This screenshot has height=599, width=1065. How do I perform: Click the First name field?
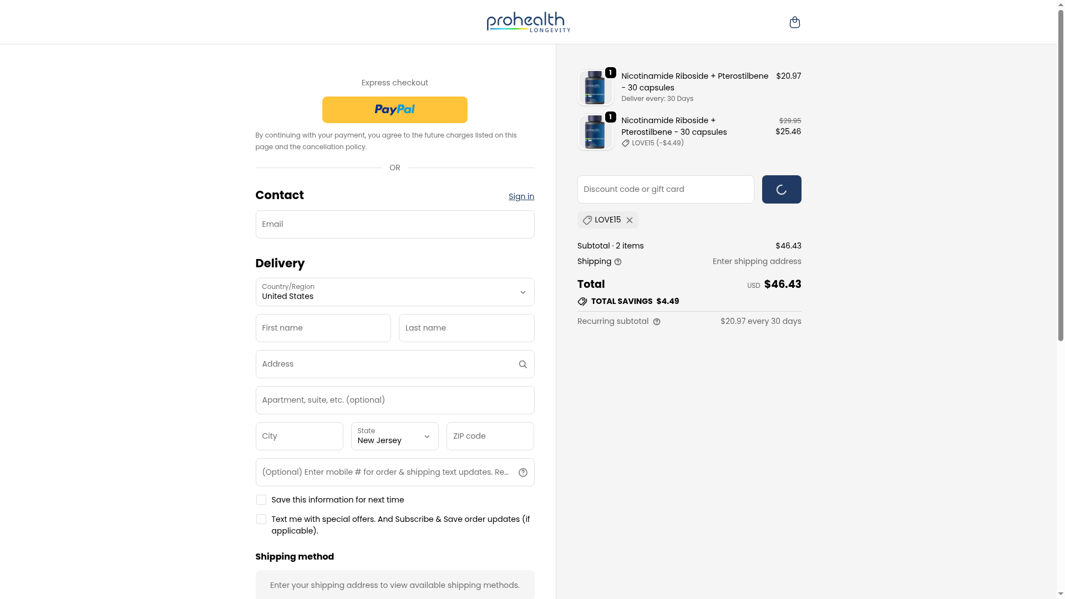323,328
